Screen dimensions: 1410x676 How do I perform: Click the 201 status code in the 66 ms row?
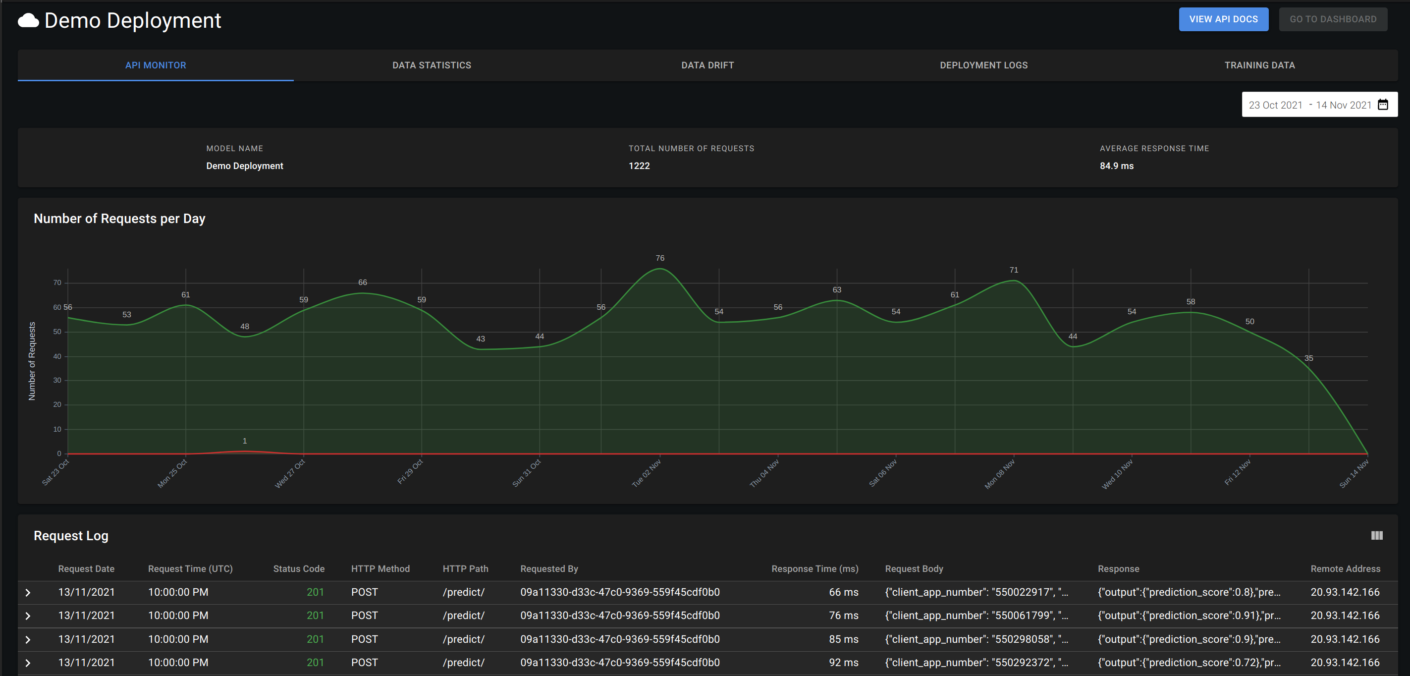click(315, 592)
